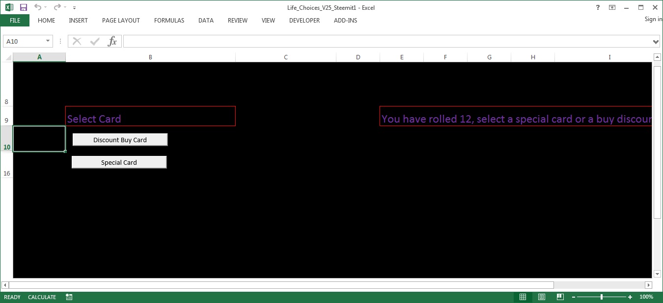663x303 pixels.
Task: Click vertical scrollbar down arrow
Action: pyautogui.click(x=657, y=274)
